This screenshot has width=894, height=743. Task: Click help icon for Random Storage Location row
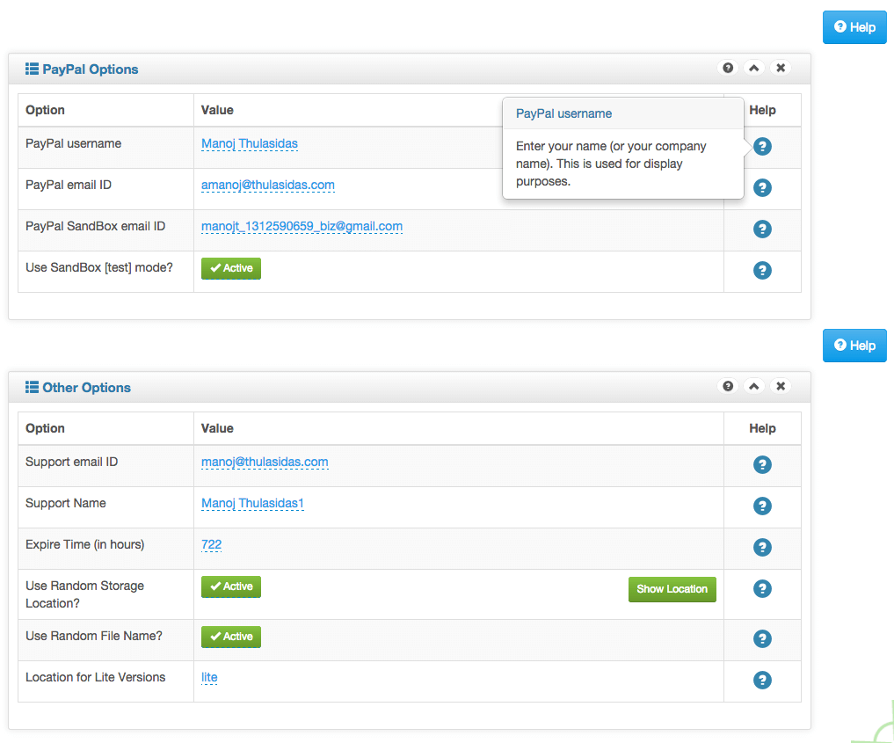click(762, 588)
